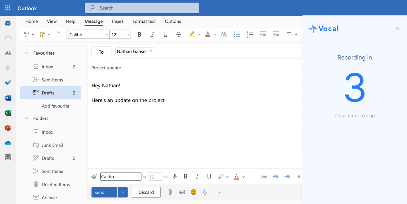Image resolution: width=407 pixels, height=204 pixels.
Task: Click the attach file paperclip icon
Action: point(170,192)
